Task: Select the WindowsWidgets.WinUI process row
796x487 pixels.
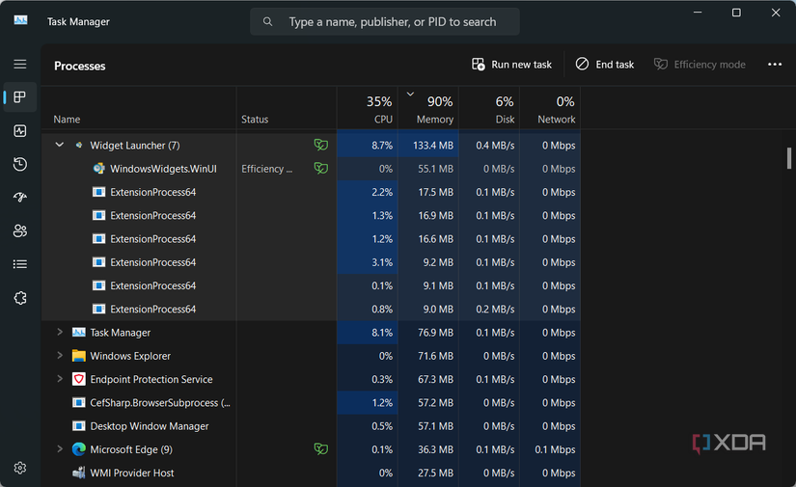Action: (x=162, y=169)
